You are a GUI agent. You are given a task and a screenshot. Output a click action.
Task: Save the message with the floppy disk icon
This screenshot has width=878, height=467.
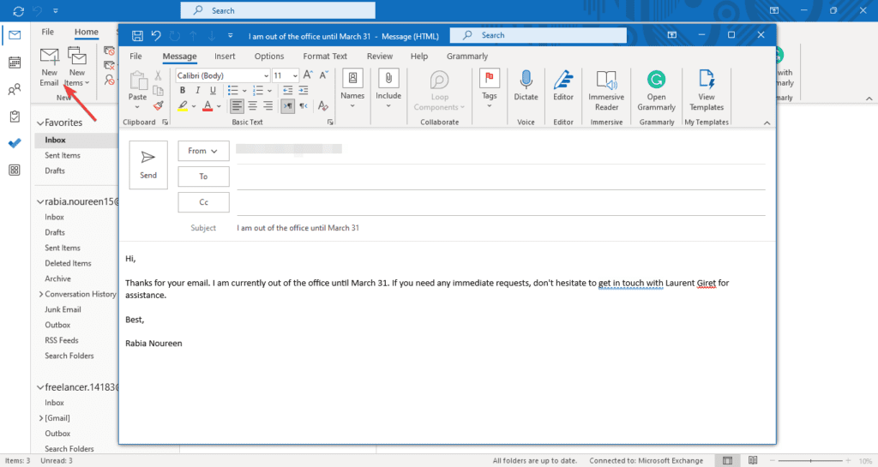point(137,35)
